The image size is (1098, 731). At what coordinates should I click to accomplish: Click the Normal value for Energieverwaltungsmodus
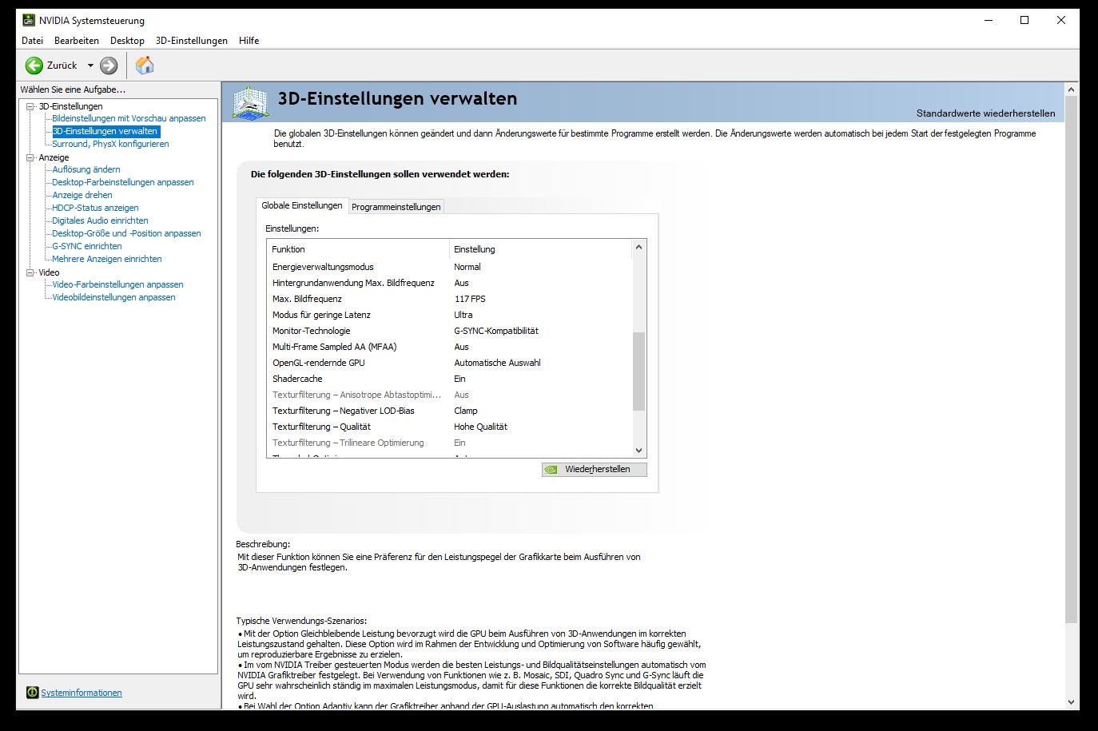[467, 267]
